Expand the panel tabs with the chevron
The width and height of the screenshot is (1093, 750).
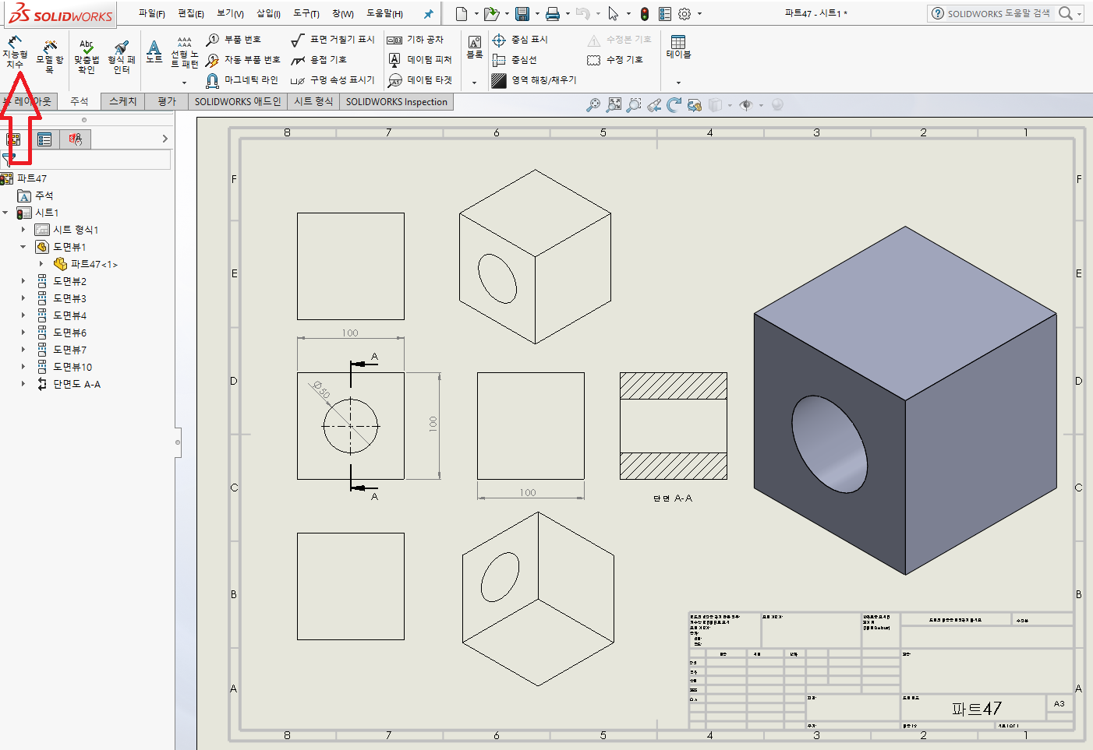pos(164,139)
